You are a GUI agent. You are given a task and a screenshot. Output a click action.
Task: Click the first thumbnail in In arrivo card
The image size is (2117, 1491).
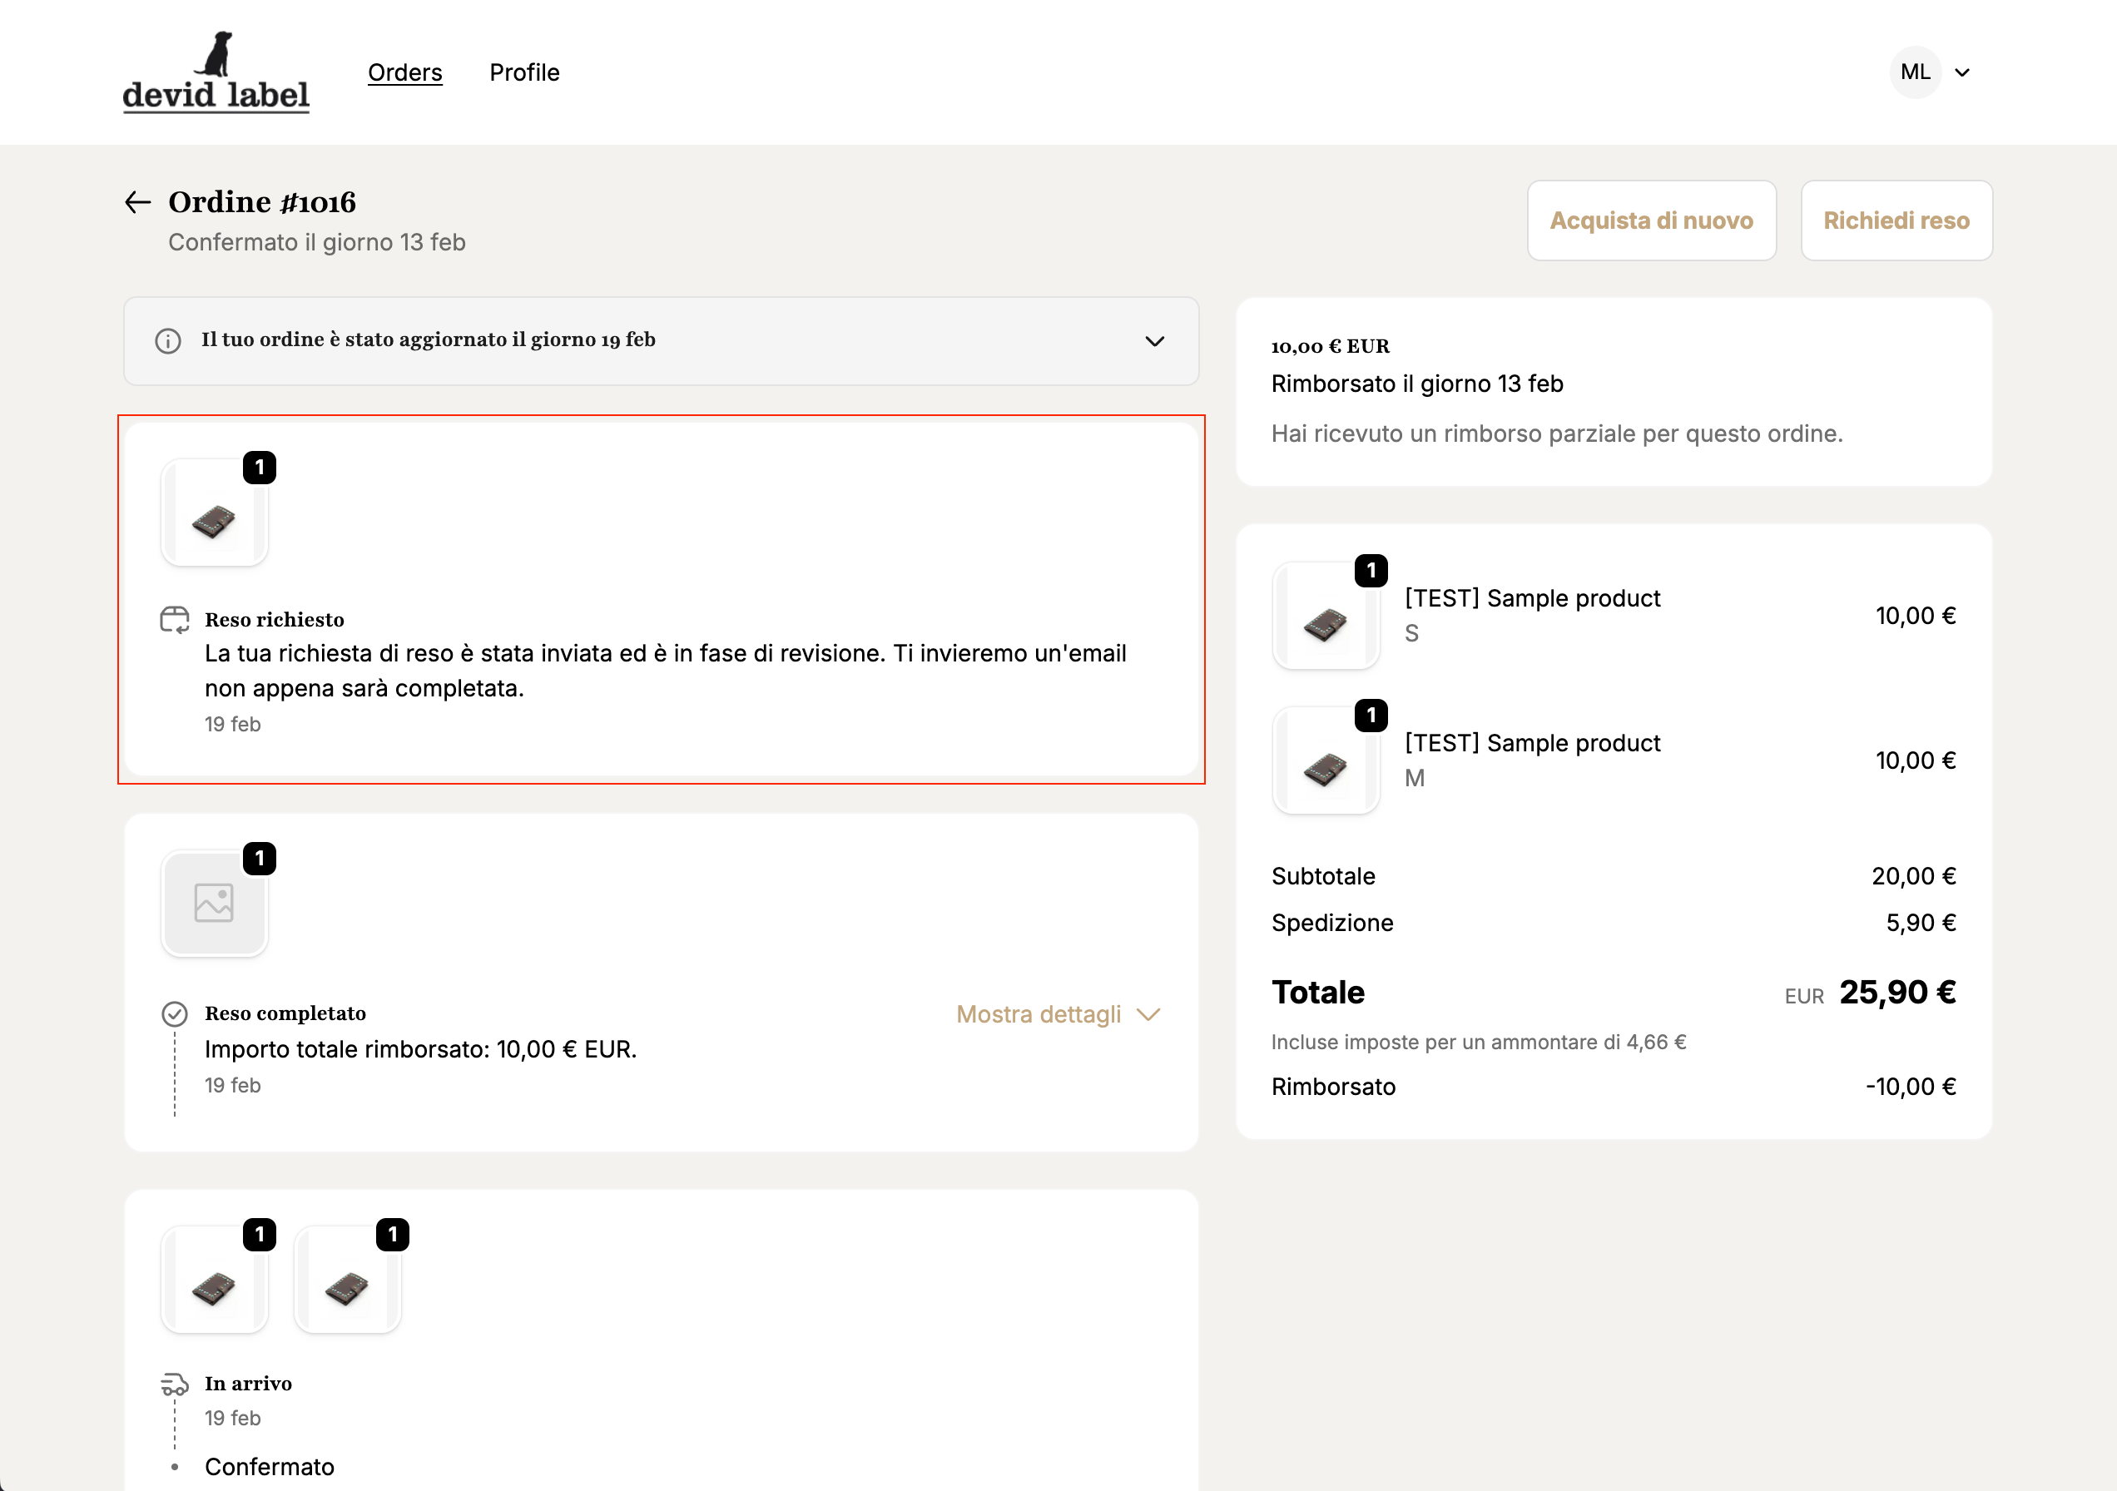214,1280
